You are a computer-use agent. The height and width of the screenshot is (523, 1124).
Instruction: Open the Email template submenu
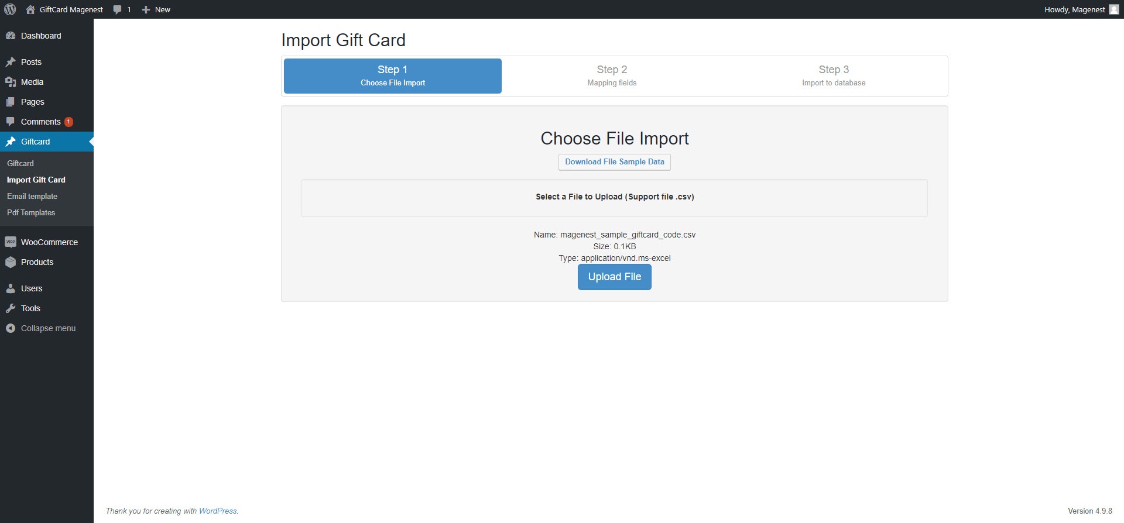[32, 197]
